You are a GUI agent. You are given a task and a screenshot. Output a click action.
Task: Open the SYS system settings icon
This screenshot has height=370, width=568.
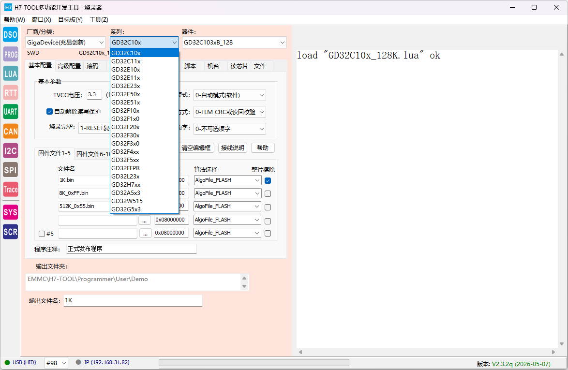(x=11, y=212)
